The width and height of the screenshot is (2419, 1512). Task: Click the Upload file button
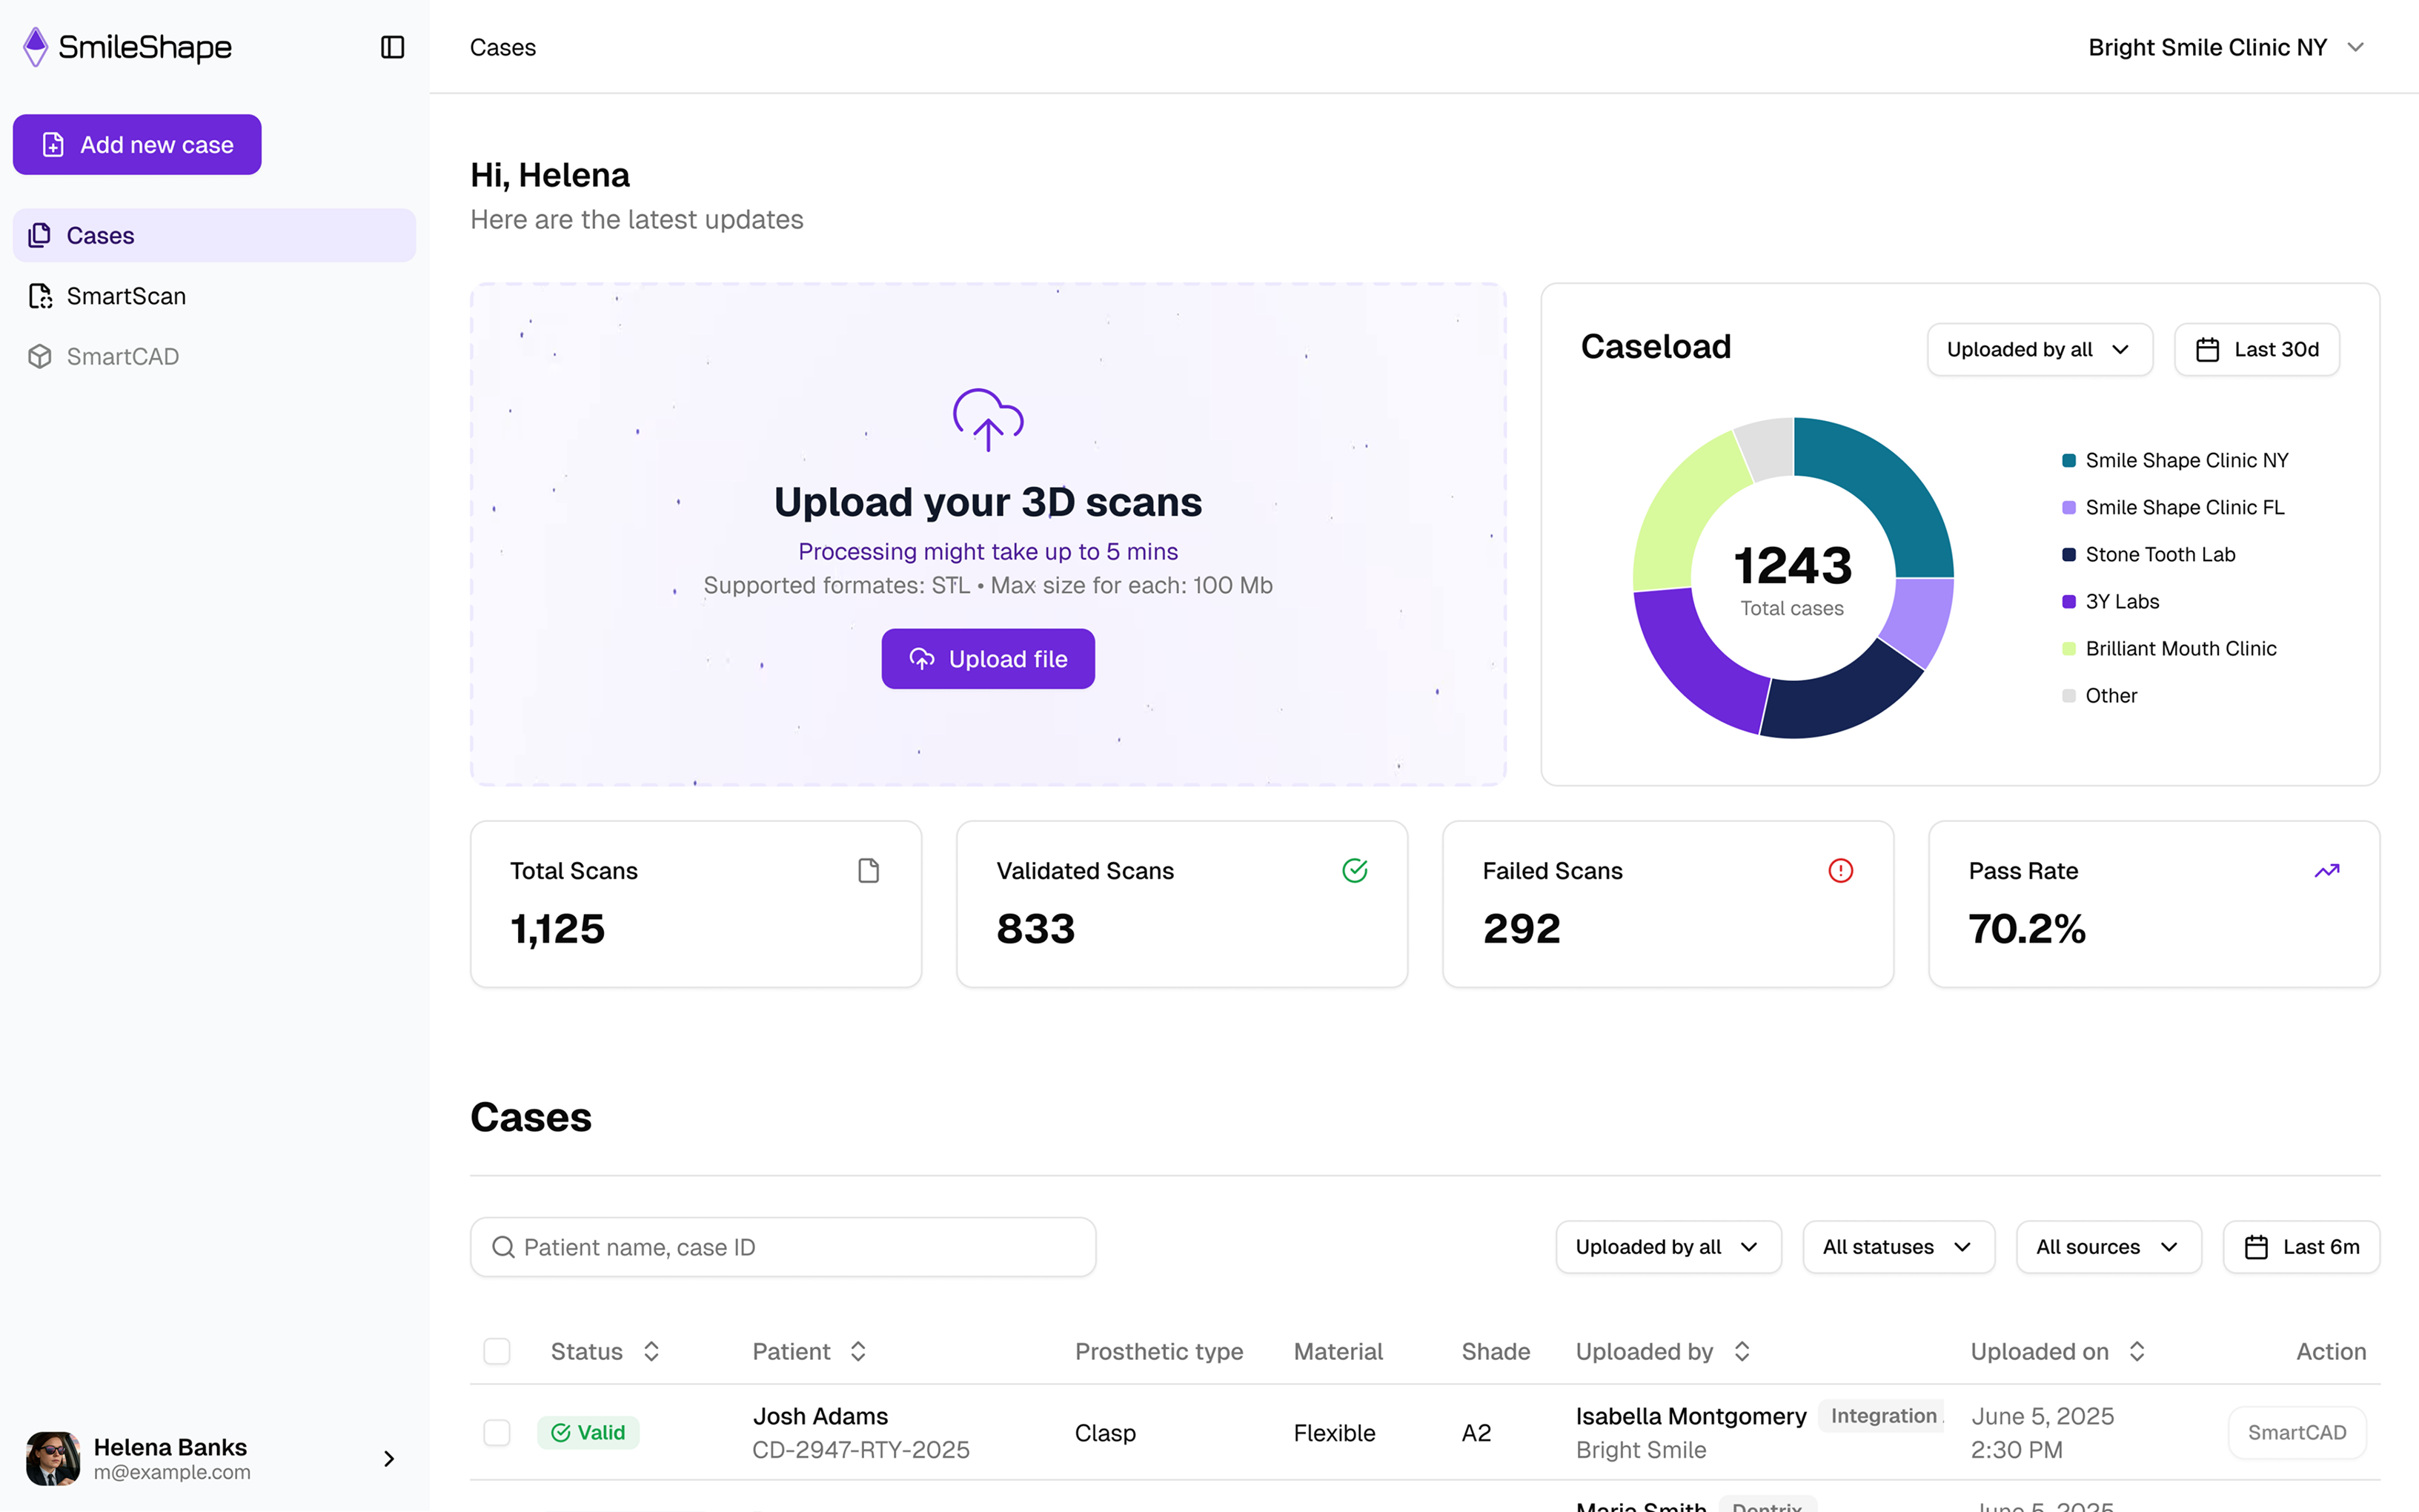988,658
